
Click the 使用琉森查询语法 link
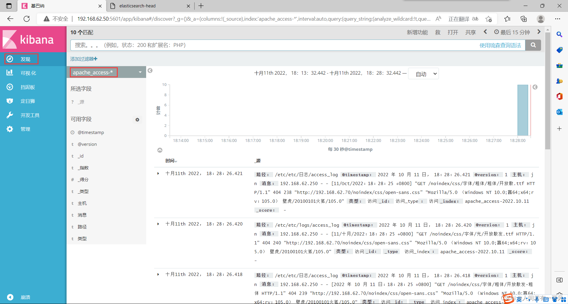500,45
